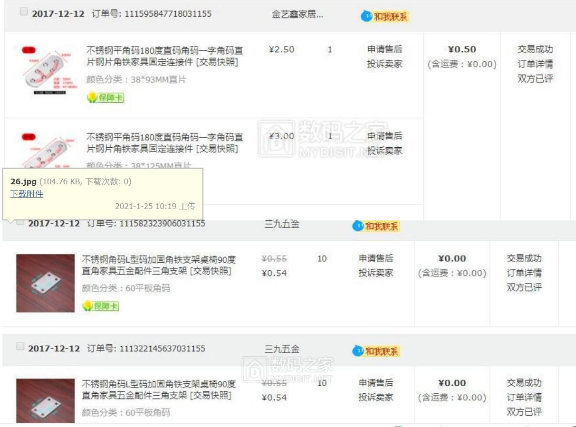
Task: Open 三九五金 shop in order 111322145637031155
Action: click(x=282, y=349)
